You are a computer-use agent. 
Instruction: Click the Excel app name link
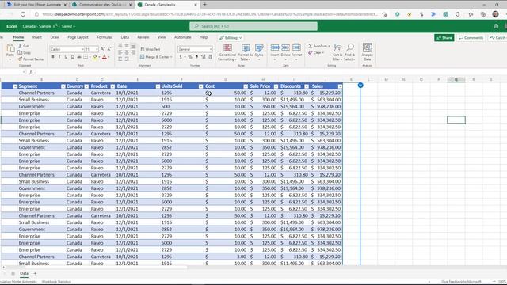coord(11,26)
